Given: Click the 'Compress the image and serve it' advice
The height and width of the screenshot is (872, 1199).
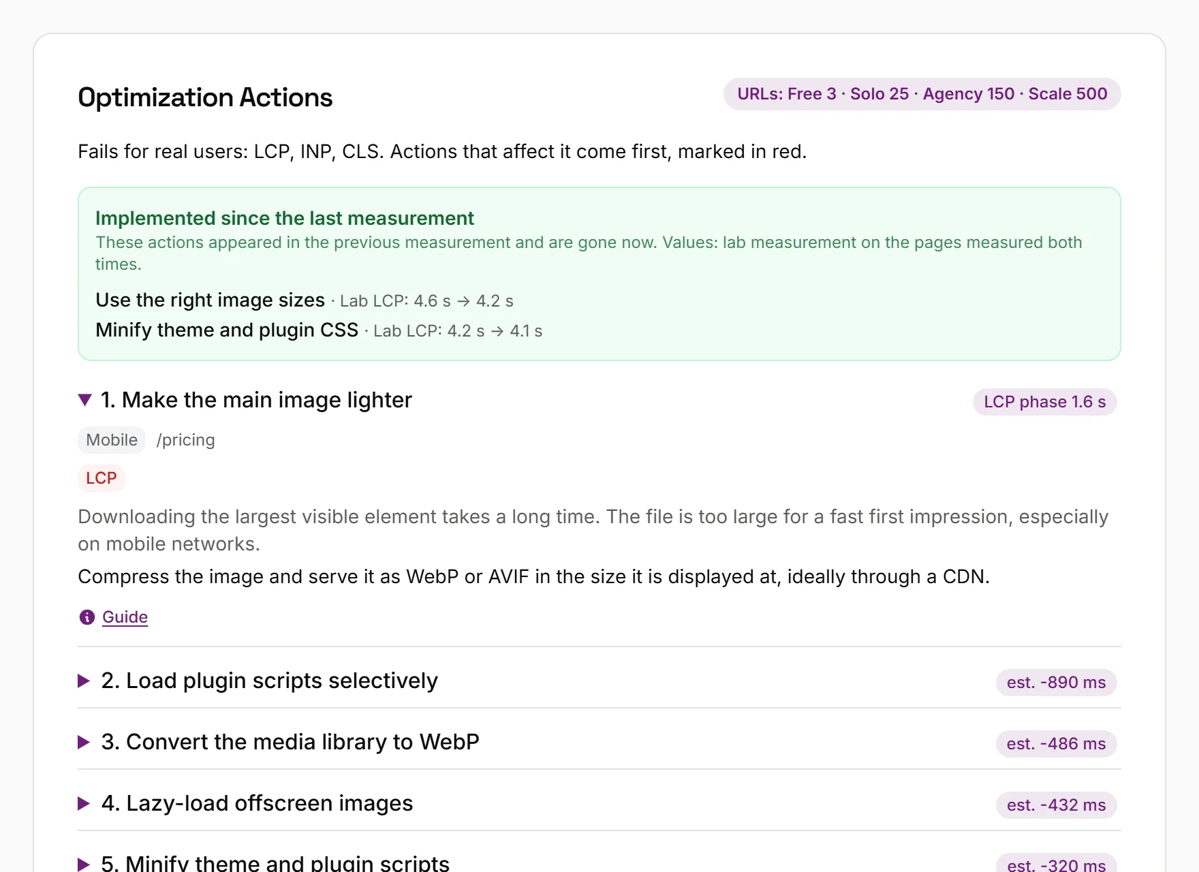Looking at the screenshot, I should click(533, 576).
